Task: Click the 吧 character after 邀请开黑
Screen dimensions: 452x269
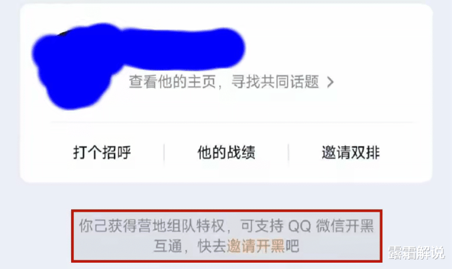Action: (292, 246)
